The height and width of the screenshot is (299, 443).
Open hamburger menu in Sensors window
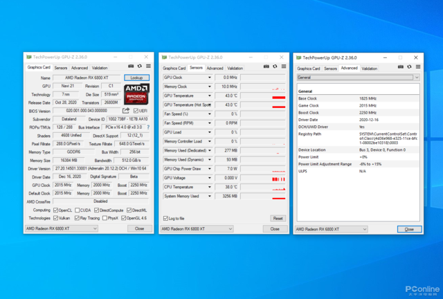284,66
